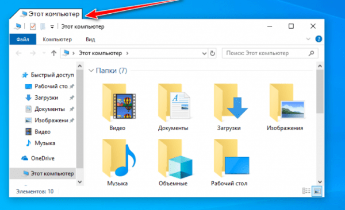Open the Компьютер ribbon tab
This screenshot has width=345, height=210.
point(57,40)
